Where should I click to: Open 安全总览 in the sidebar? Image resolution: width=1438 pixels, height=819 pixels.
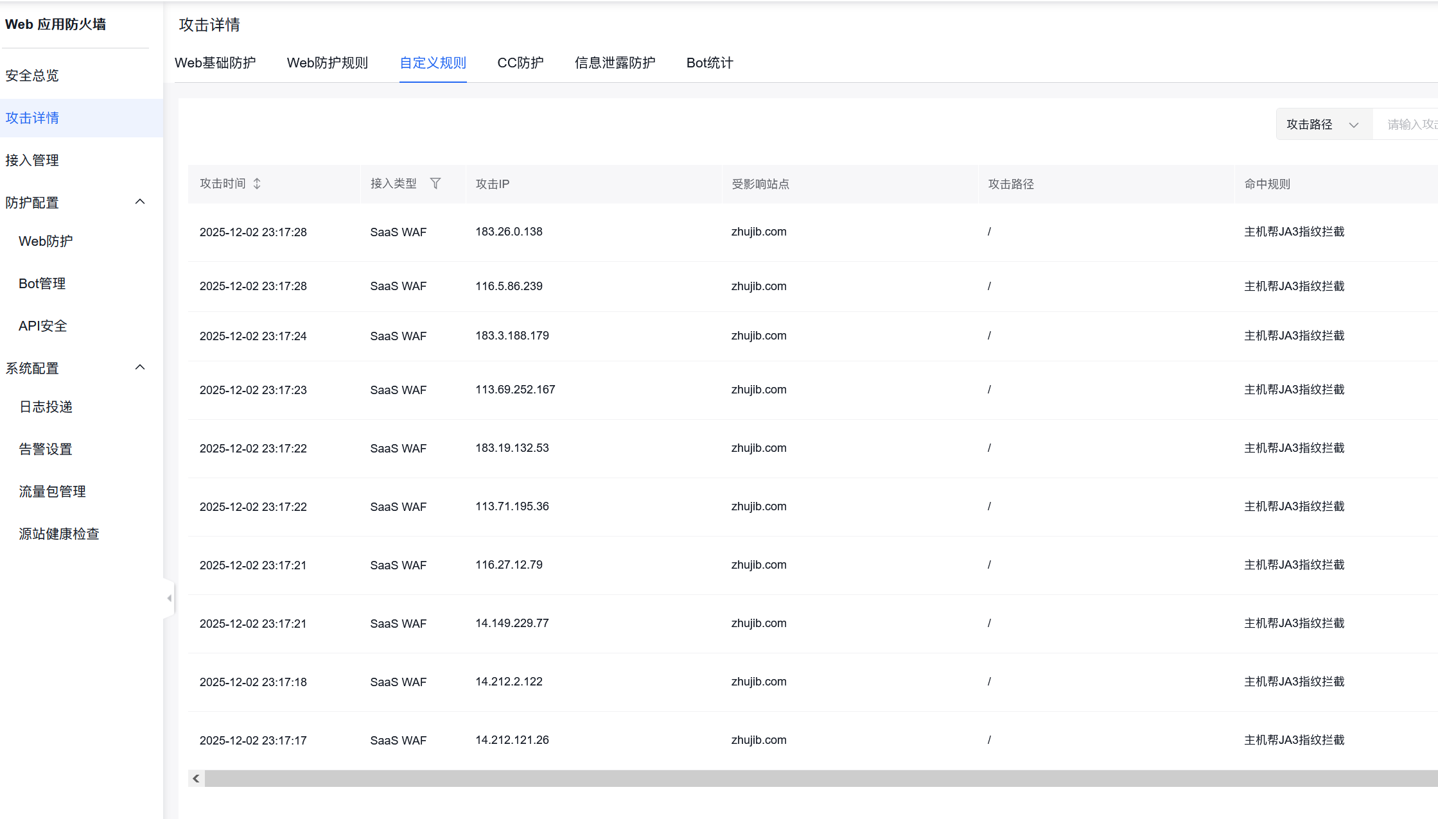(32, 76)
